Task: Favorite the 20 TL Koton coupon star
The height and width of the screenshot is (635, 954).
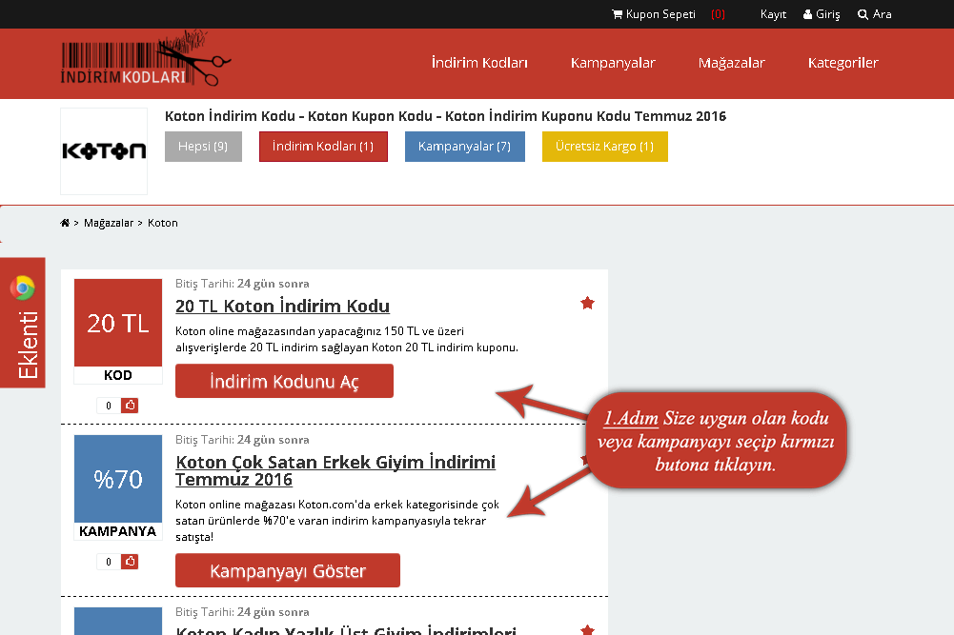Action: point(587,303)
